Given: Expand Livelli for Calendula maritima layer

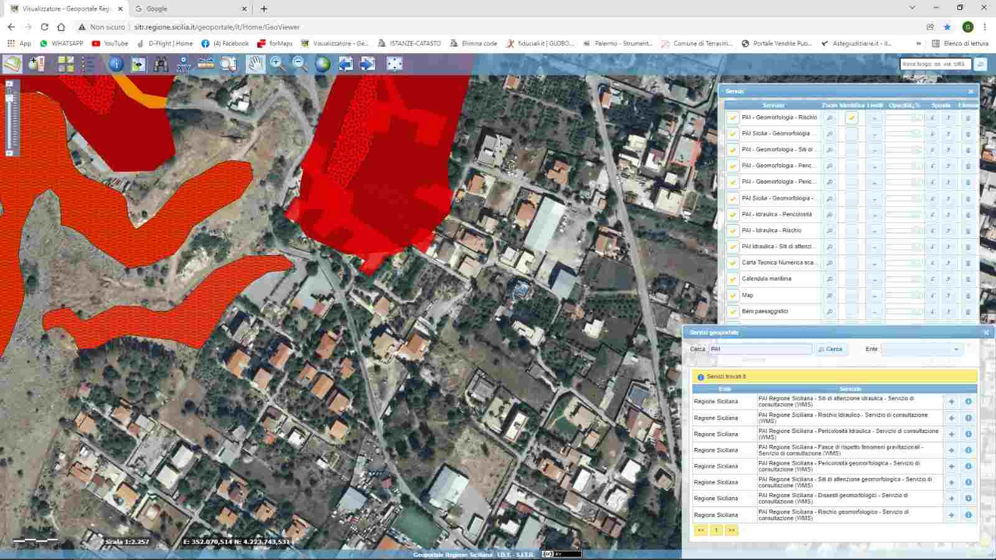Looking at the screenshot, I should 874,279.
